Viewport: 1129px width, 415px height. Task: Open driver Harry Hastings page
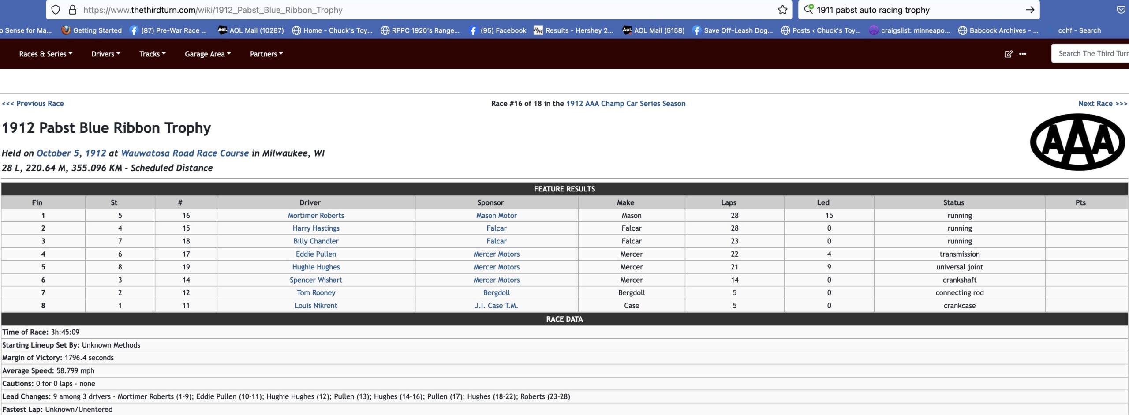pos(316,228)
